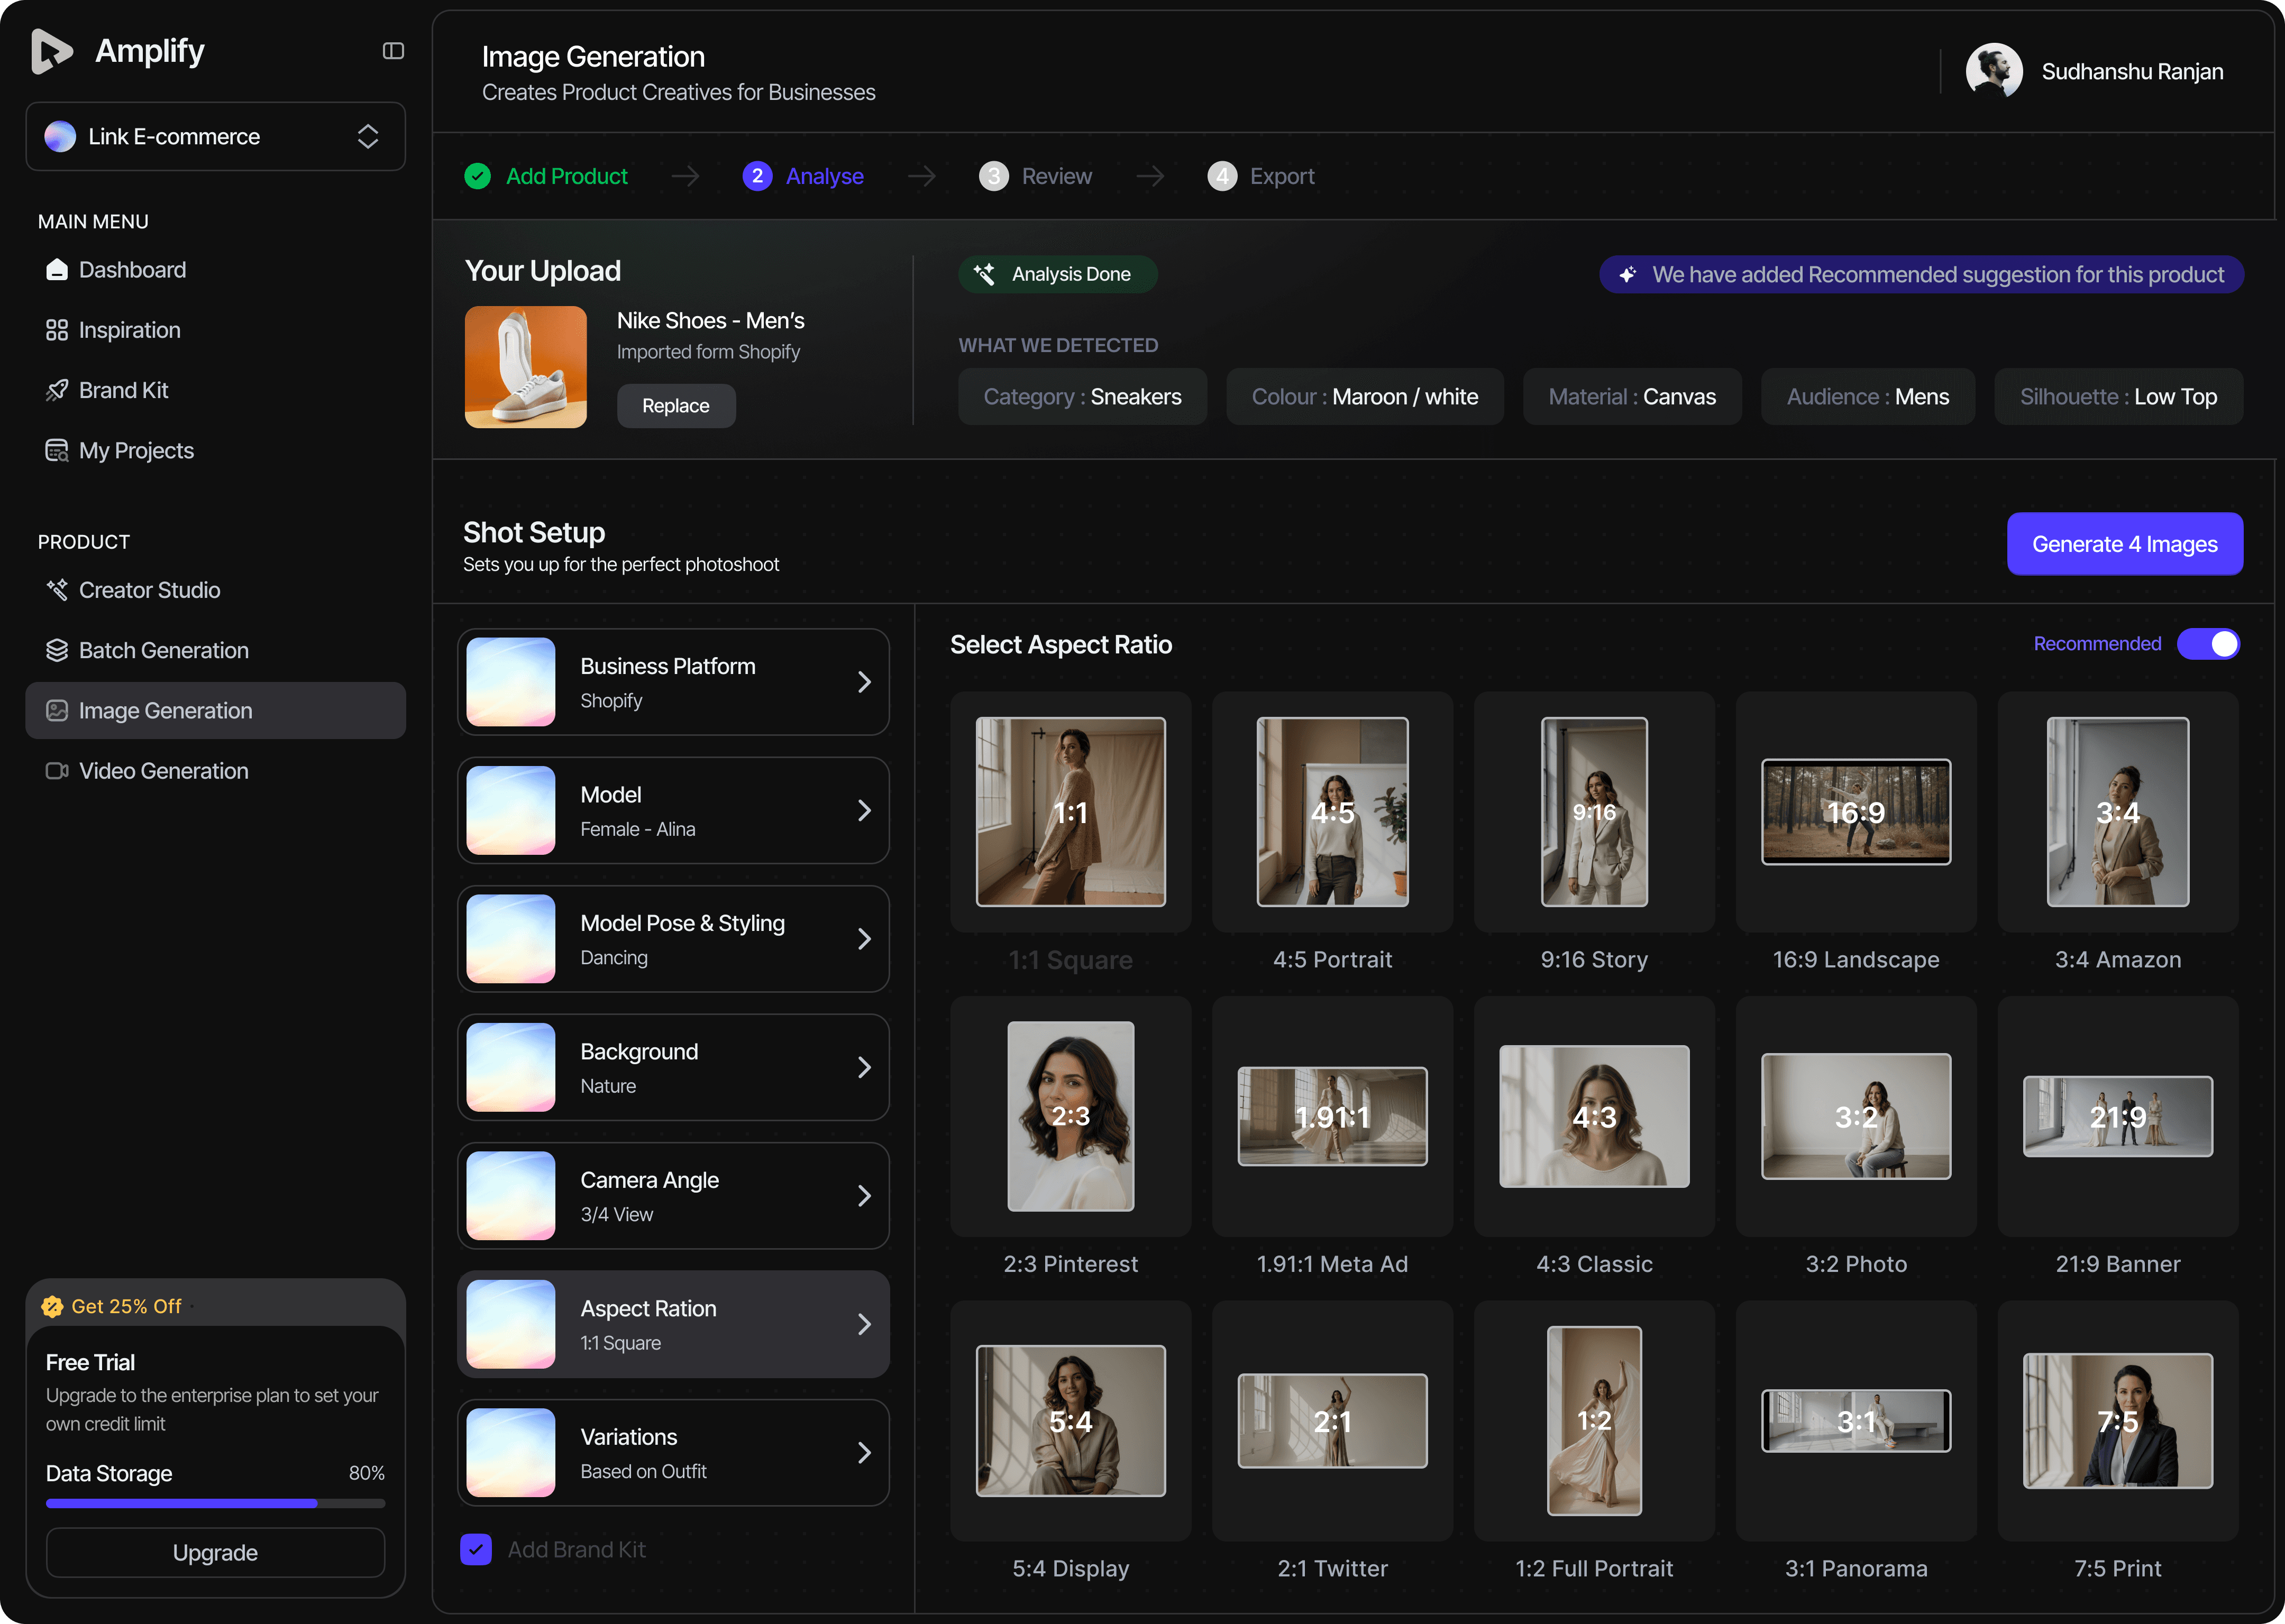This screenshot has width=2285, height=1624.
Task: Expand the Business Platform Shopify option
Action: tap(673, 682)
